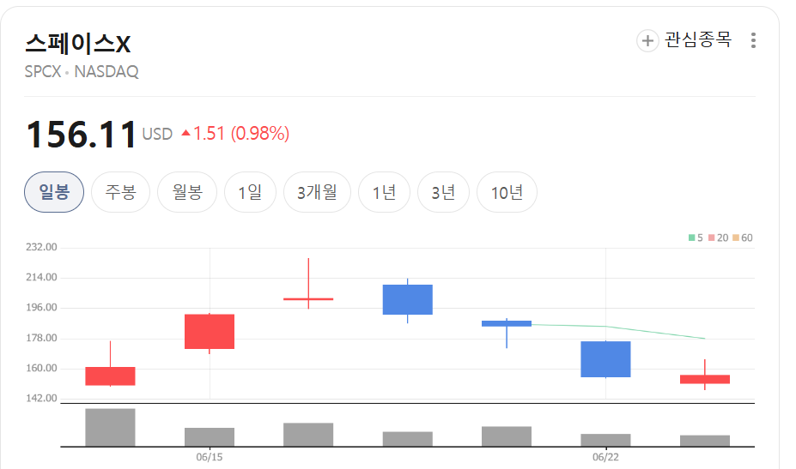Add SPCX to watchlist with plus icon
This screenshot has width=796, height=469.
coord(647,40)
